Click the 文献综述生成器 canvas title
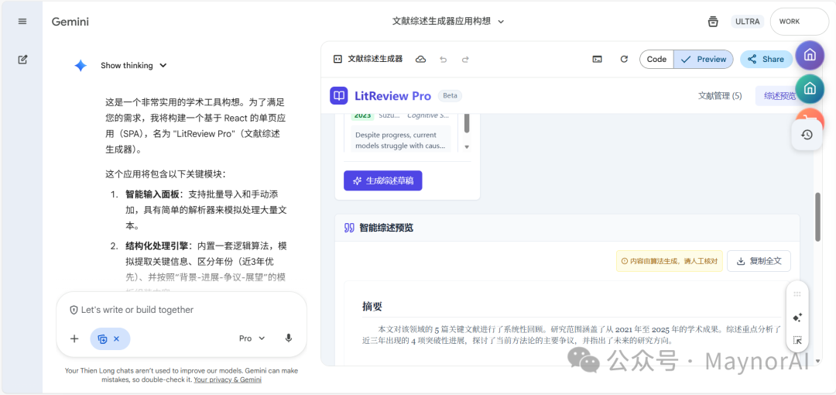 pyautogui.click(x=375, y=59)
